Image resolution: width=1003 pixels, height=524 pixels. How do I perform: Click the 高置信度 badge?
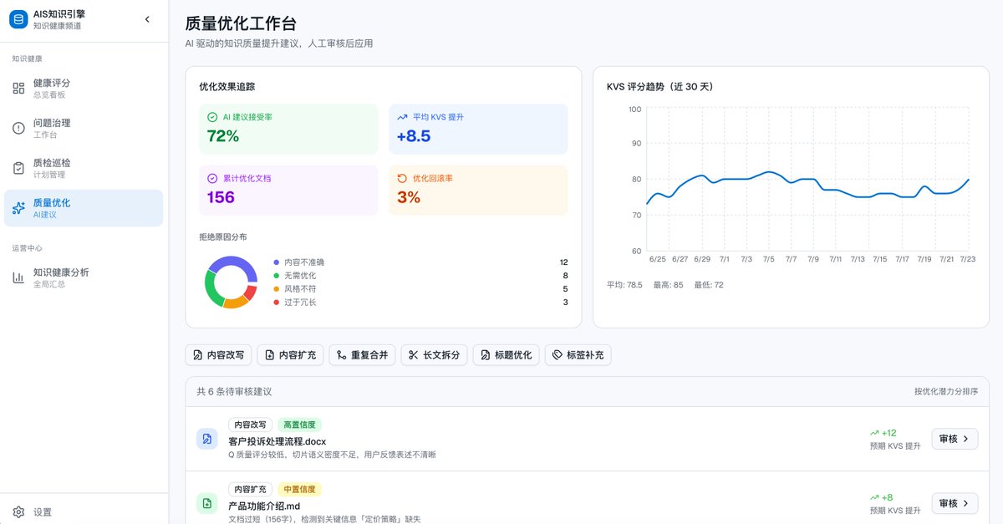tap(299, 425)
